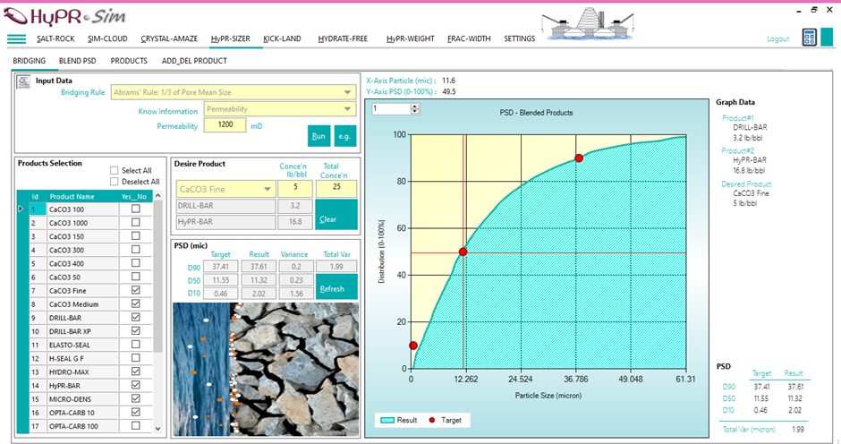Untick the DRILL-BAR XP checkbox
This screenshot has width=841, height=444.
(x=136, y=330)
